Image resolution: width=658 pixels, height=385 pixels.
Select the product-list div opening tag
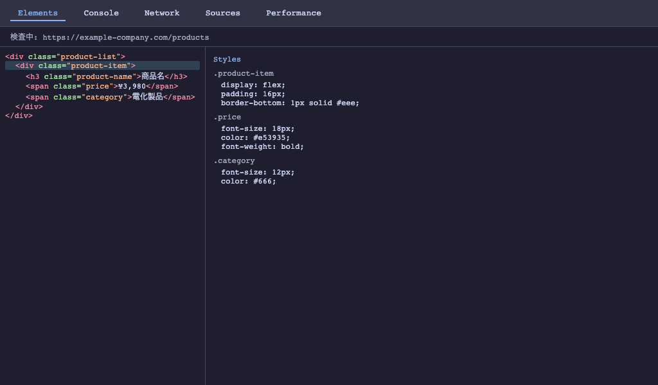[65, 56]
